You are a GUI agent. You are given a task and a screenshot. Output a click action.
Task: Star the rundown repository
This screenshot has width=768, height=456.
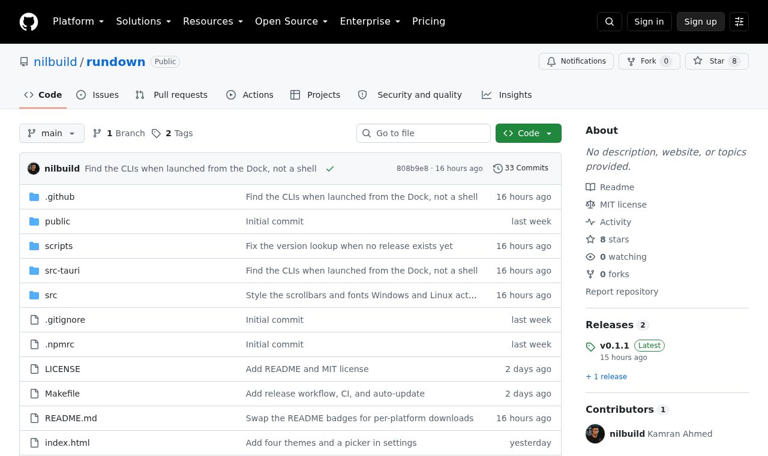pyautogui.click(x=717, y=61)
